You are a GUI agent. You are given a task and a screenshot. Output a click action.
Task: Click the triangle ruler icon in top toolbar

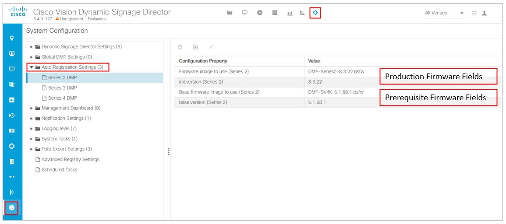coord(302,13)
